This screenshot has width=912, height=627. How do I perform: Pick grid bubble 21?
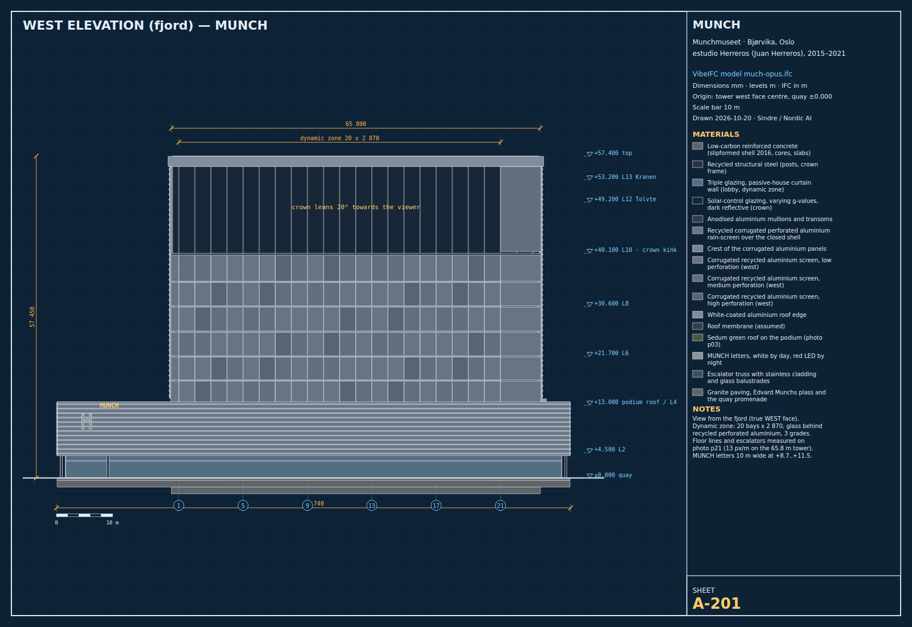(x=500, y=506)
